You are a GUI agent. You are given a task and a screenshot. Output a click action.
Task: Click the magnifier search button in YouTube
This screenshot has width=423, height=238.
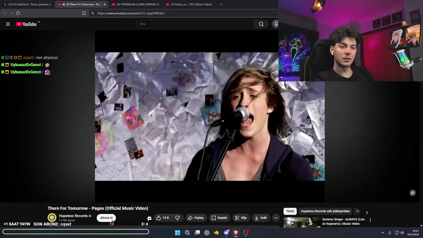click(x=261, y=24)
